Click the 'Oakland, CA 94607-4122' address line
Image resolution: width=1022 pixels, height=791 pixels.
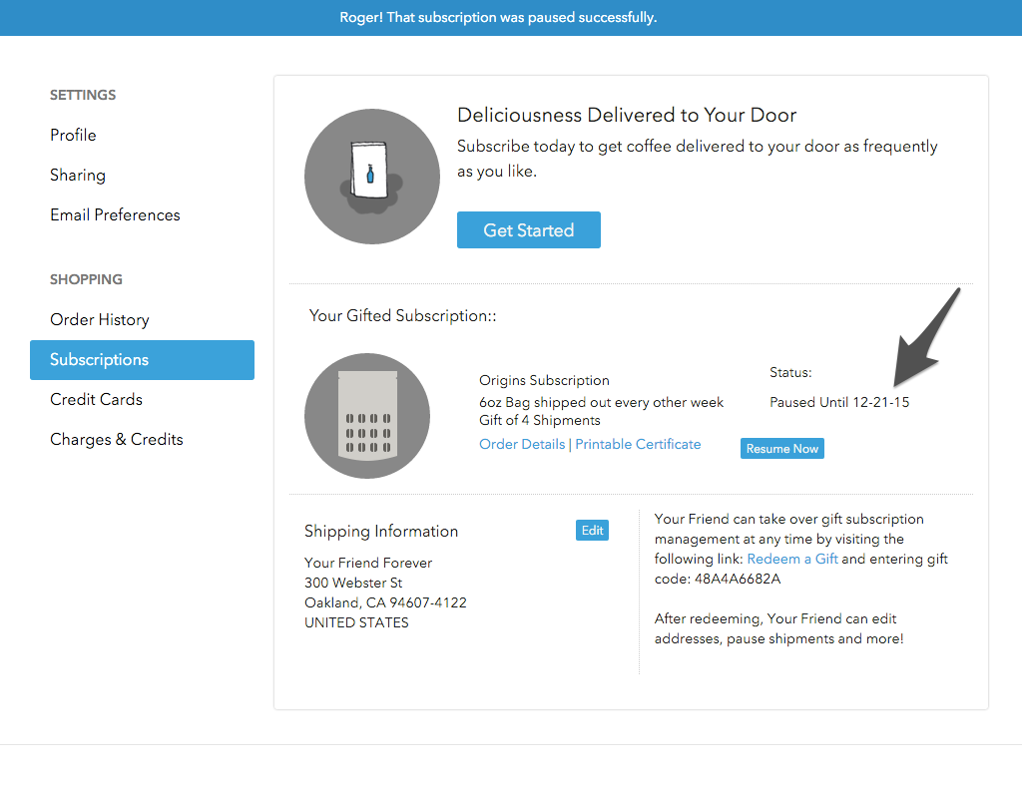pos(386,602)
